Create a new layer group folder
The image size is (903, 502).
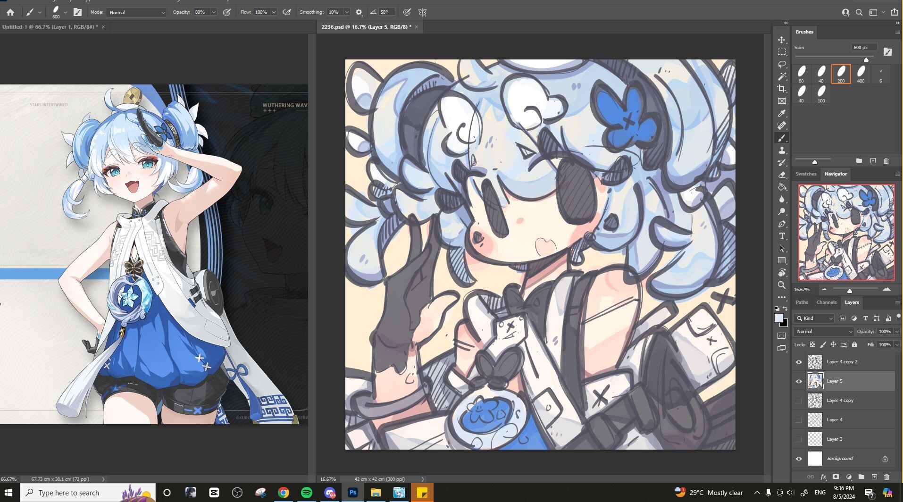[x=861, y=477]
